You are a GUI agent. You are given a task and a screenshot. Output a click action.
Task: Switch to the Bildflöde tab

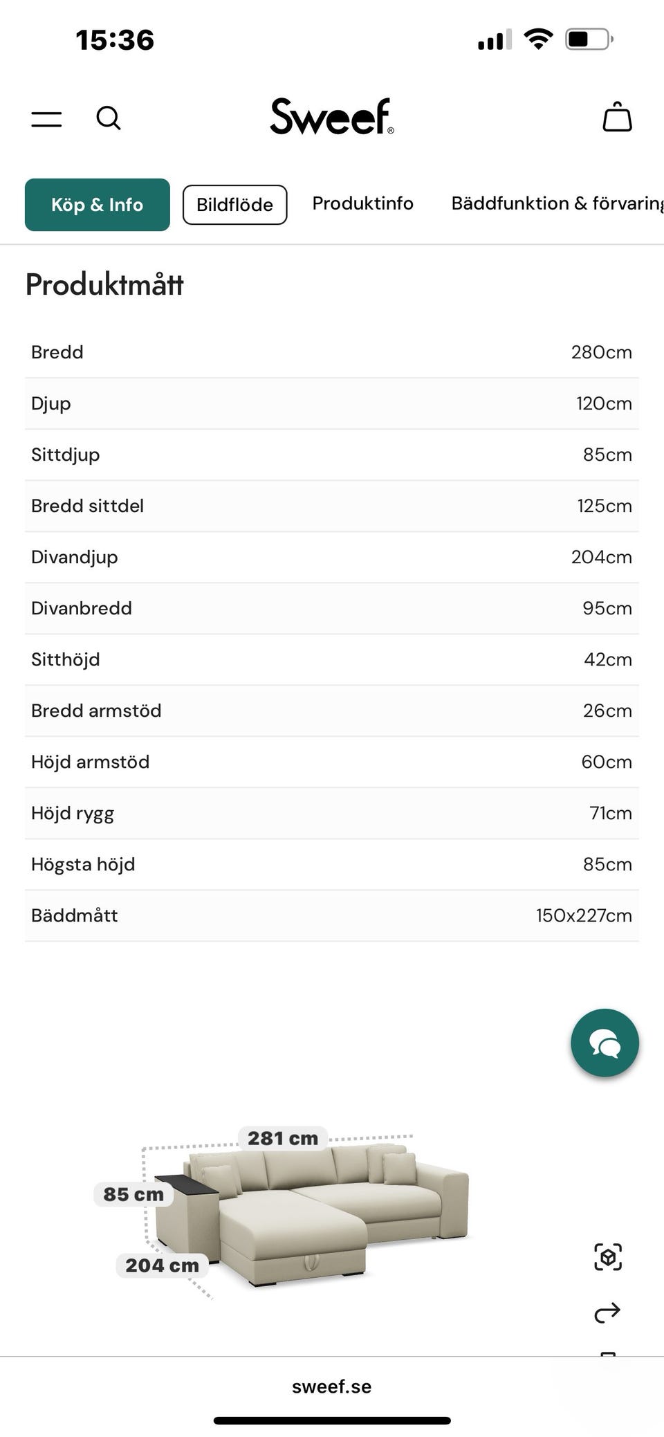234,205
